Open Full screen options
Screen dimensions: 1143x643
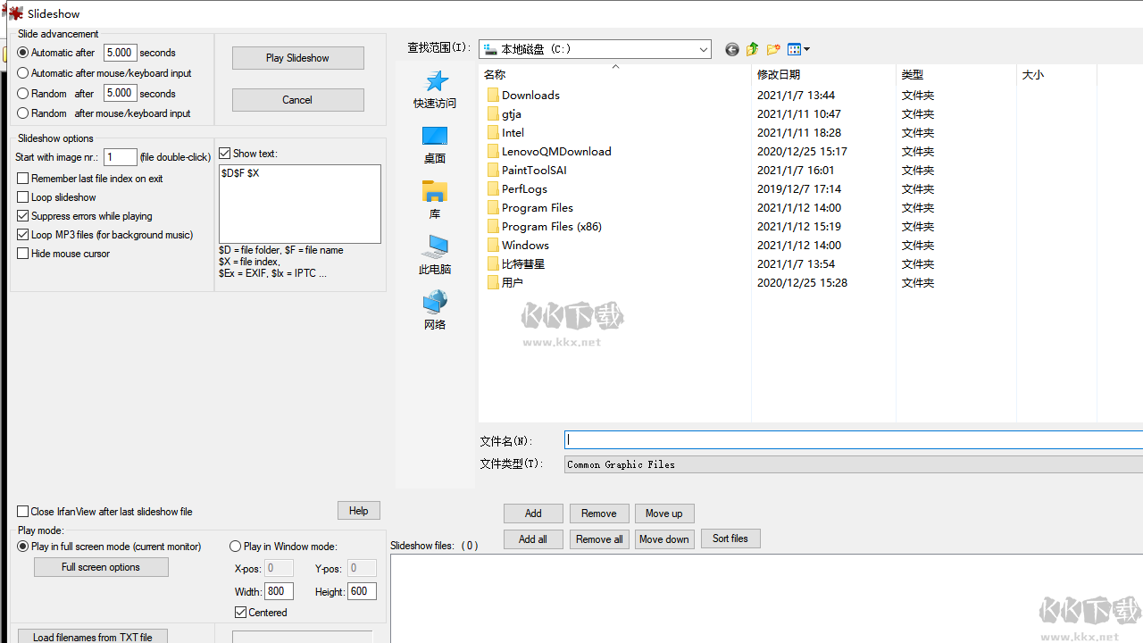coord(101,567)
